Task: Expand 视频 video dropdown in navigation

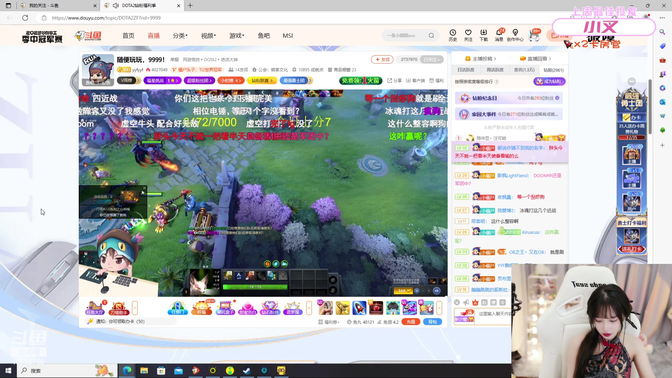Action: [x=209, y=36]
